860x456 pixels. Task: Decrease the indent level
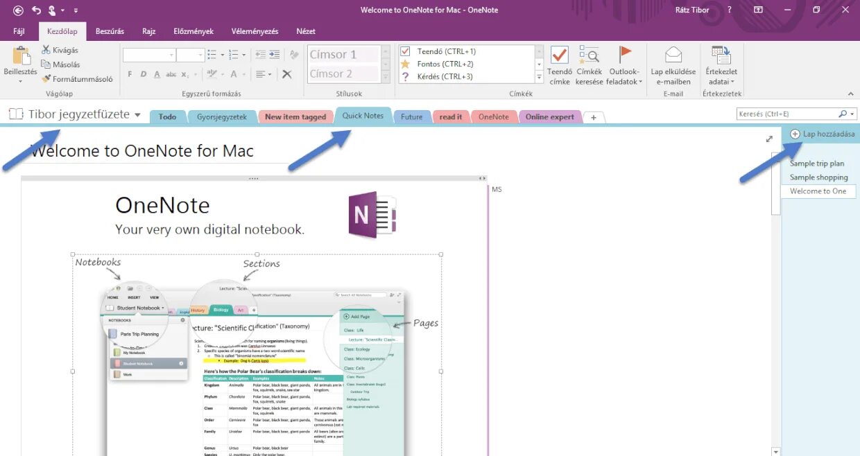tap(261, 55)
